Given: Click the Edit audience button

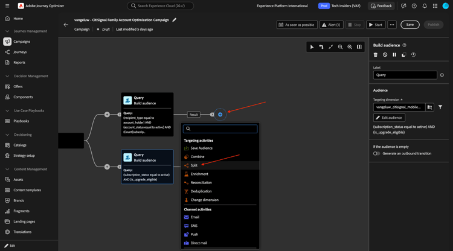Looking at the screenshot, I should 389,118.
